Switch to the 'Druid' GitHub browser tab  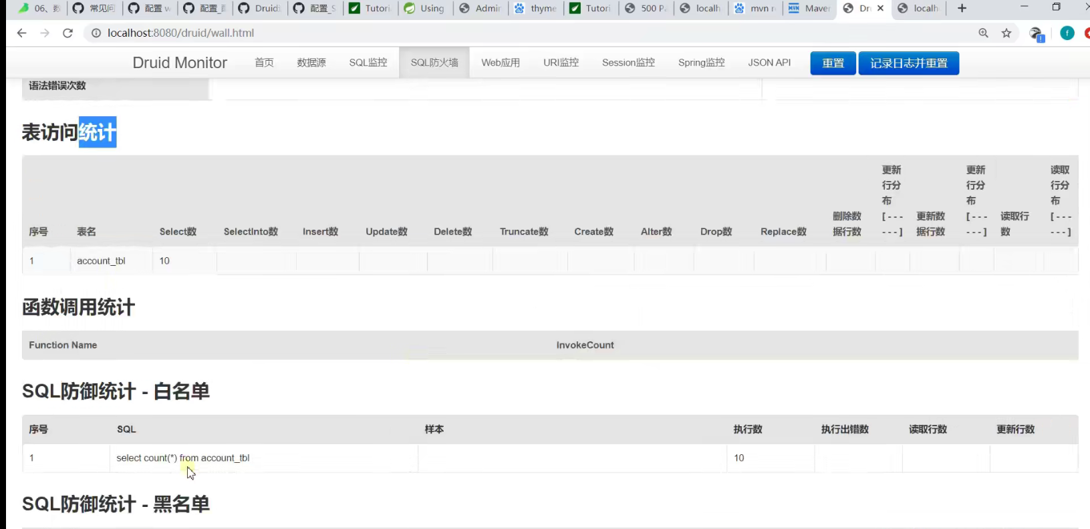tap(259, 8)
